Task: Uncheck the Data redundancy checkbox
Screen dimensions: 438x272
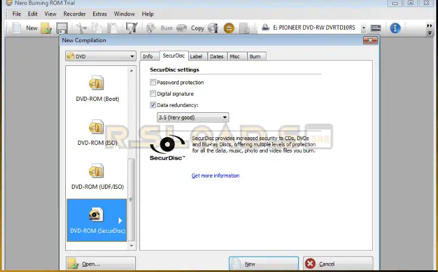Action: pos(153,105)
